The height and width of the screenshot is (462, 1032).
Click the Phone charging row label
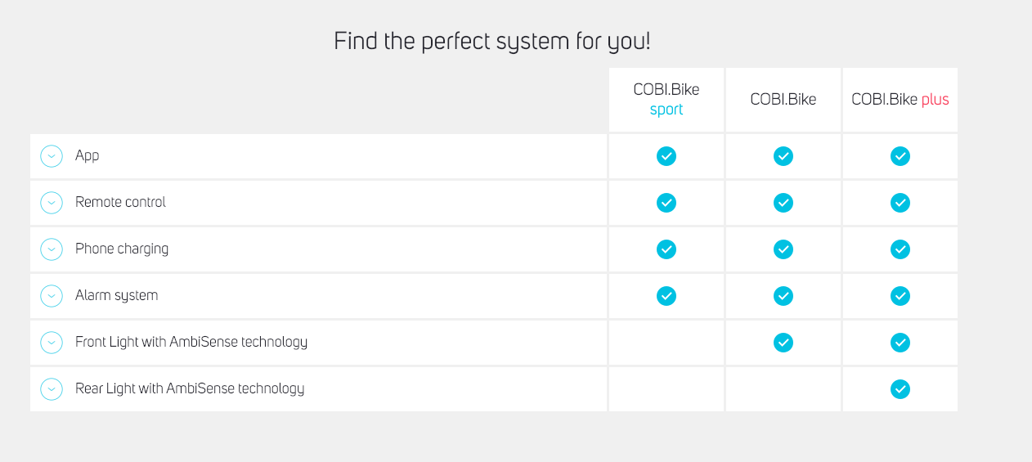[x=122, y=249]
